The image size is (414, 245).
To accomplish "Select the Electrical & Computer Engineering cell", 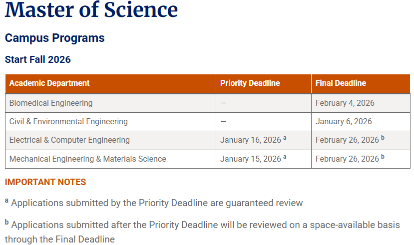I will (x=69, y=140).
